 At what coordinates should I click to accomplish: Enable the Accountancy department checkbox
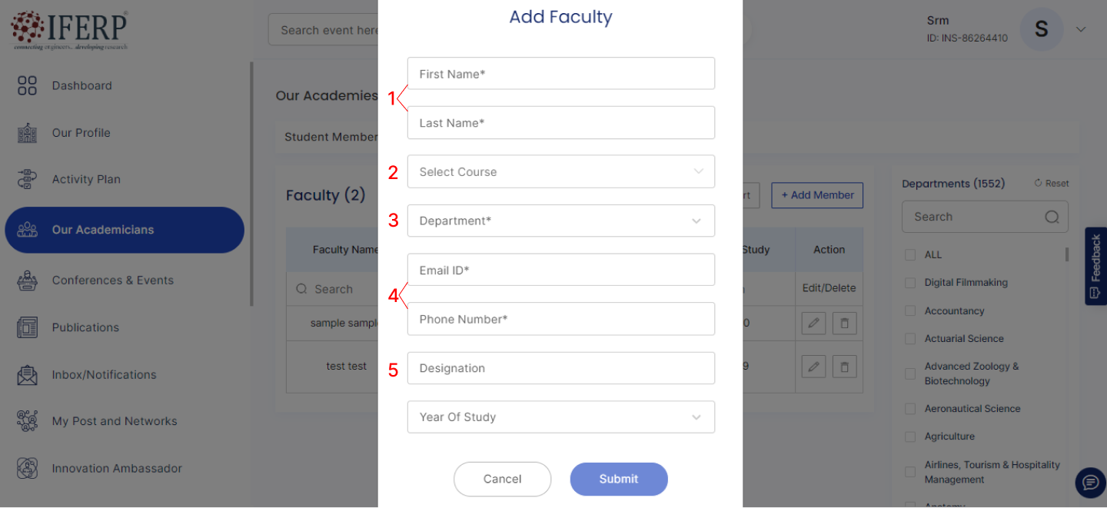pyautogui.click(x=910, y=311)
